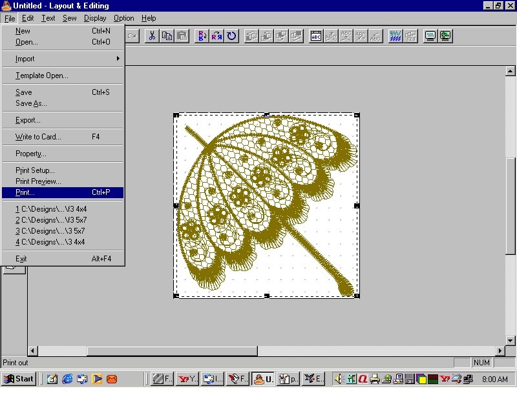Open the Text menu
This screenshot has width=517, height=395.
pos(48,19)
